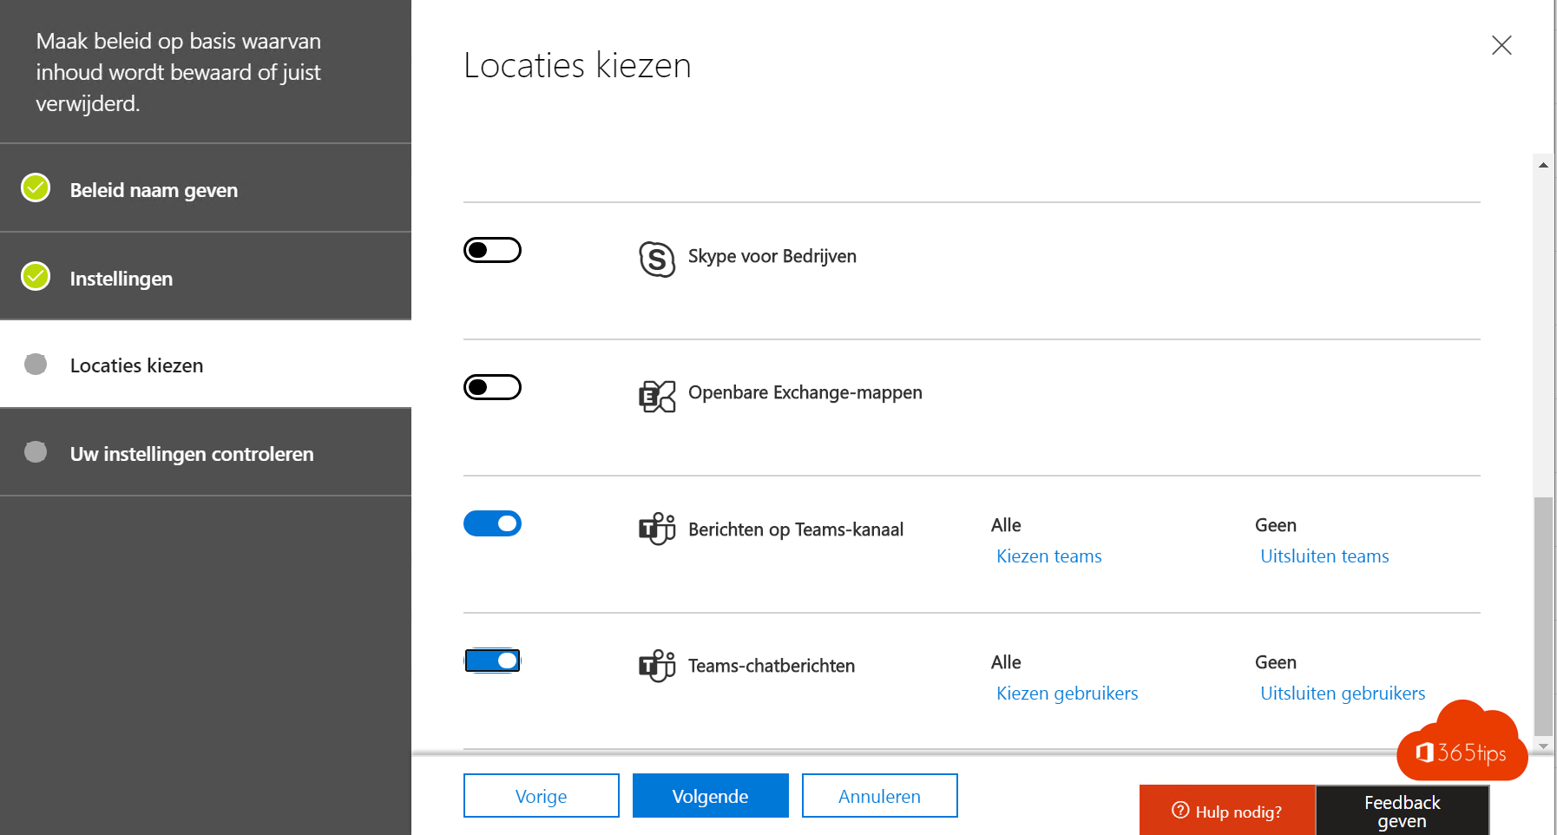Close the Locaties kiezen dialog with X
1557x835 pixels.
pos(1501,45)
